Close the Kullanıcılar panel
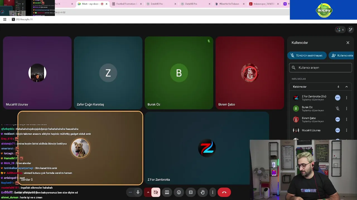Image resolution: width=357 pixels, height=200 pixels. (x=348, y=42)
